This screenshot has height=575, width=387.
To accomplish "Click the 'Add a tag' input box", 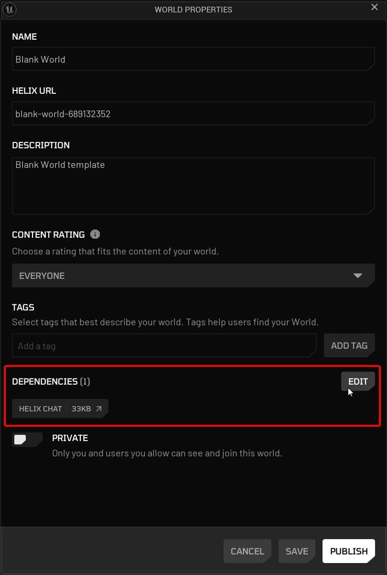I will pos(164,345).
